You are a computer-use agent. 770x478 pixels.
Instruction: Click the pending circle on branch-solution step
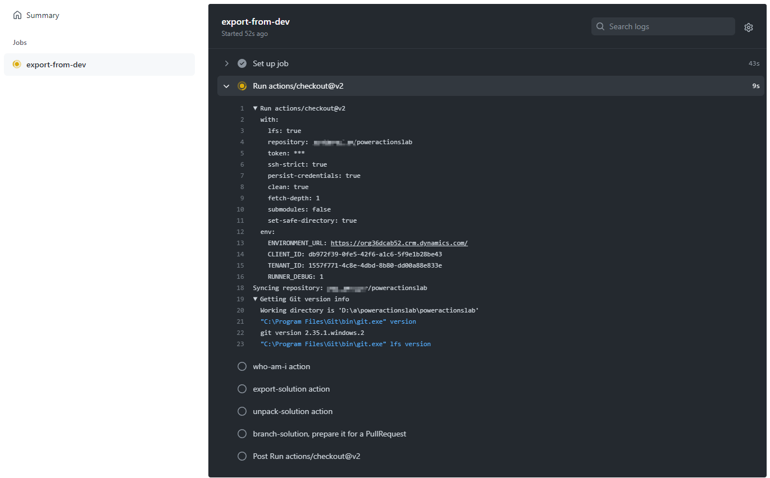click(242, 434)
